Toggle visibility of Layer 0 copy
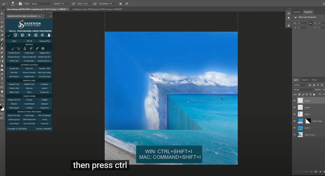The height and width of the screenshot is (176, 325). [x=294, y=121]
